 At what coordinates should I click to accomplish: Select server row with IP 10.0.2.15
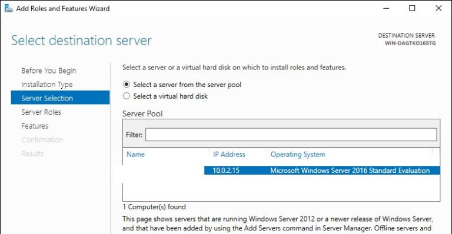(x=322, y=170)
